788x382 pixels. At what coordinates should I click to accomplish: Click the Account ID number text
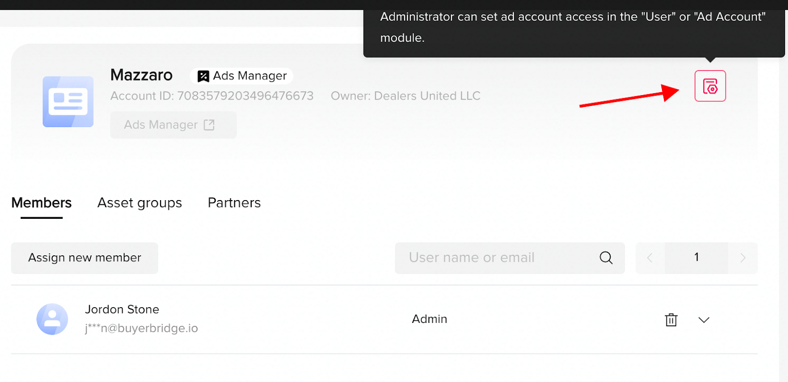coord(245,96)
